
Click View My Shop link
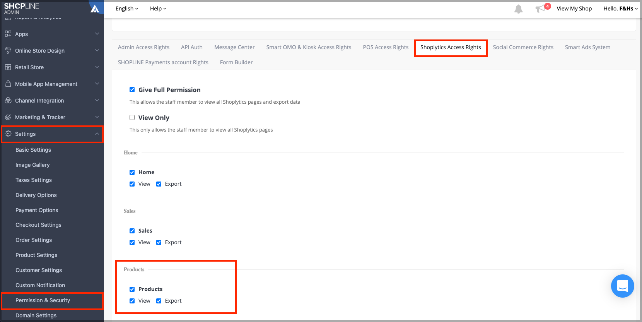click(574, 9)
